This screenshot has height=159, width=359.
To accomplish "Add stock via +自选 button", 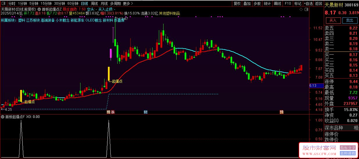I will tap(308, 4).
